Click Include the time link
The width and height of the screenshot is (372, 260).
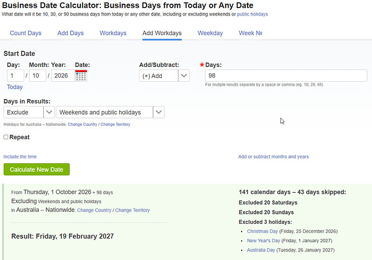pos(20,157)
